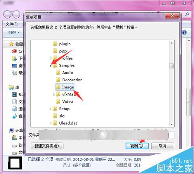Click the 复制(C) button
Image resolution: width=194 pixels, height=174 pixels.
point(137,146)
